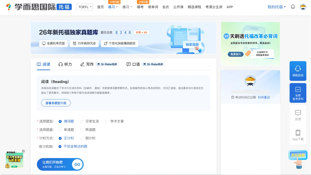Click the 考试时间已过期 text
This screenshot has height=175, width=311.
click(x=245, y=97)
